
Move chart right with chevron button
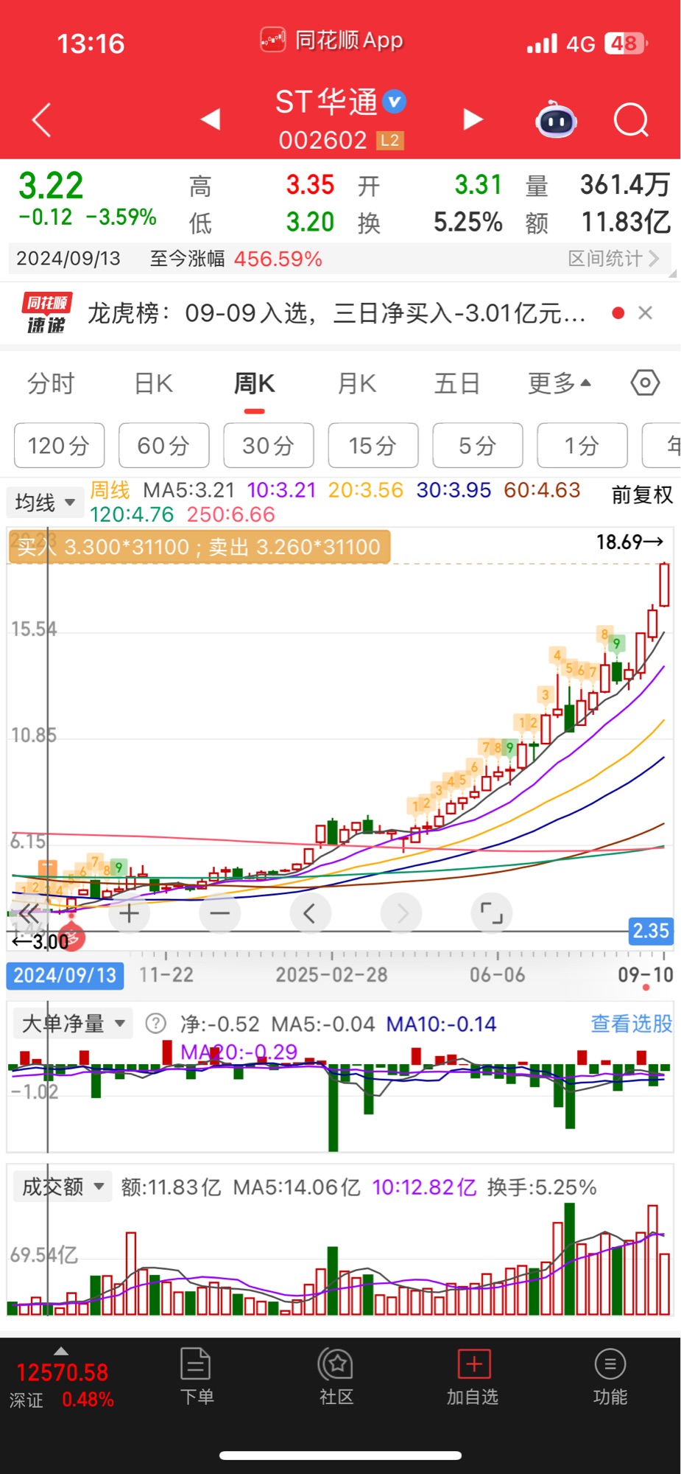pyautogui.click(x=401, y=914)
